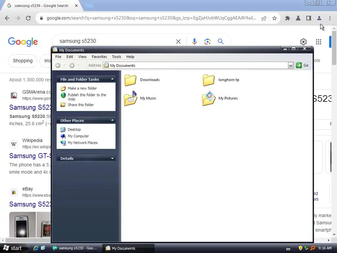This screenshot has width=337, height=253.
Task: Open Chrome profile avatar
Action: (x=319, y=18)
